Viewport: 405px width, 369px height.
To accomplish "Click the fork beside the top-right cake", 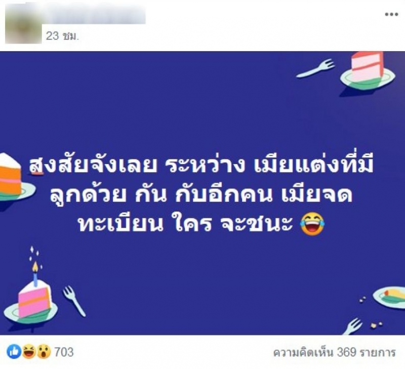I will tap(316, 68).
